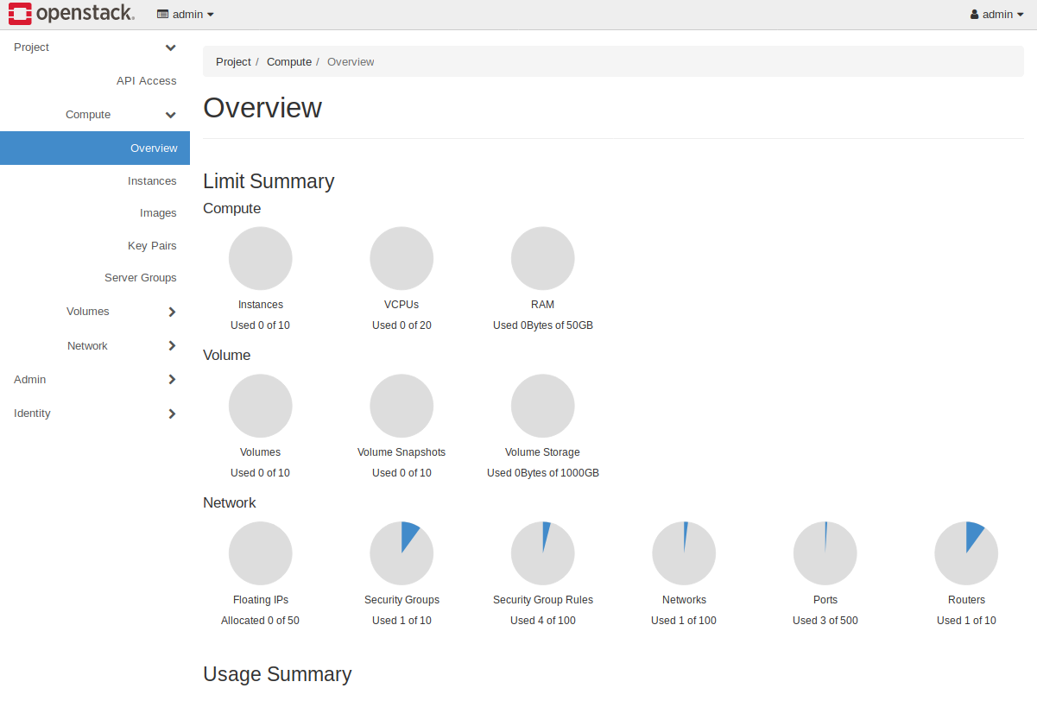Select API Access in the sidebar
The height and width of the screenshot is (707, 1037).
click(146, 80)
